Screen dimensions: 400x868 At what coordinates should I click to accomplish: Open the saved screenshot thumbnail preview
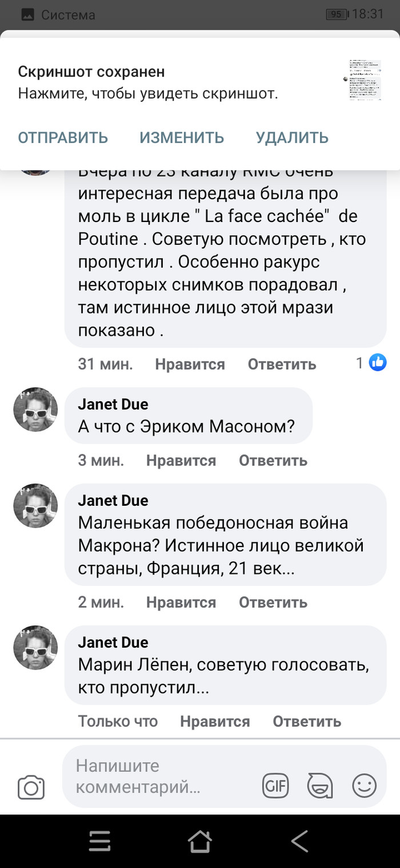[x=365, y=80]
